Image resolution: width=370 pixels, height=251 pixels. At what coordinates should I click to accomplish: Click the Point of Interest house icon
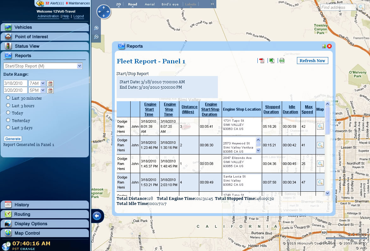[8, 37]
